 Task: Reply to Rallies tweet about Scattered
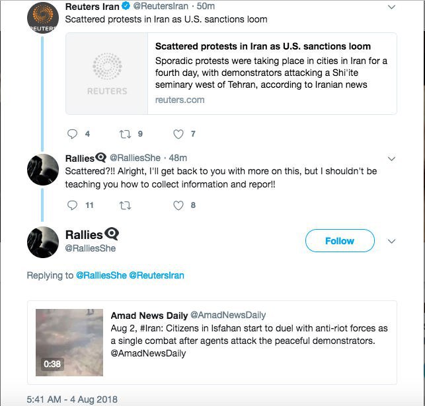click(x=73, y=205)
